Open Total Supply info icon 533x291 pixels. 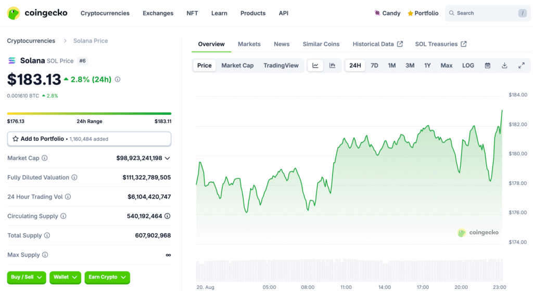(47, 235)
